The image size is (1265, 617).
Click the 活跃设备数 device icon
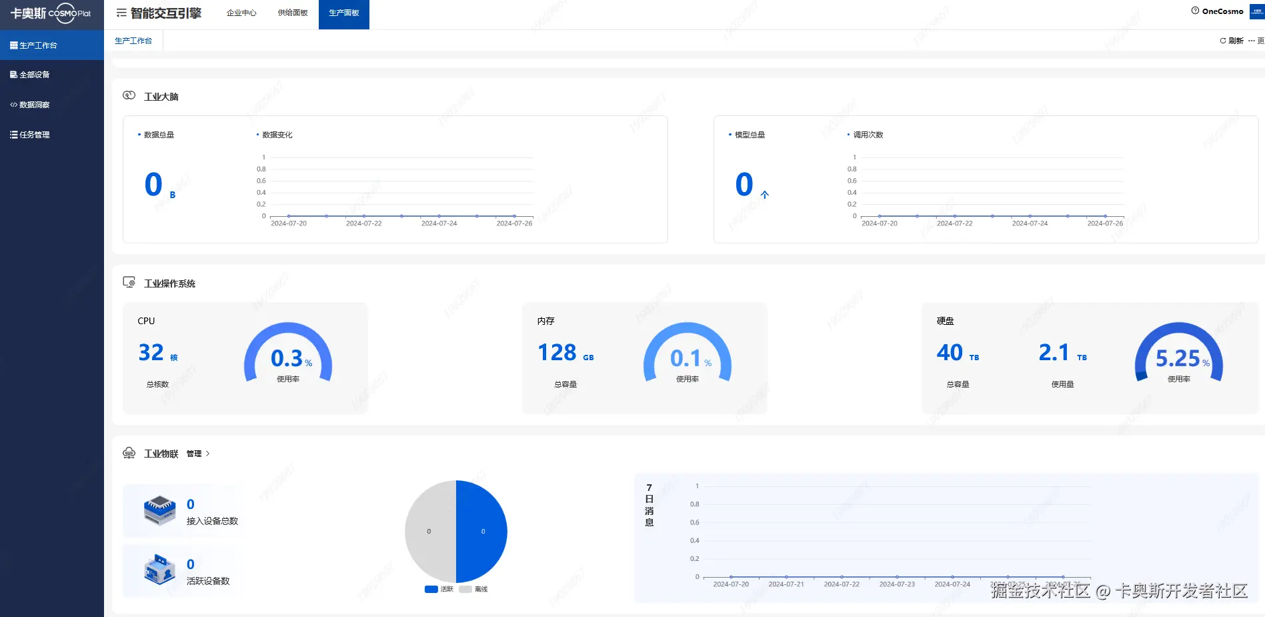(x=159, y=570)
